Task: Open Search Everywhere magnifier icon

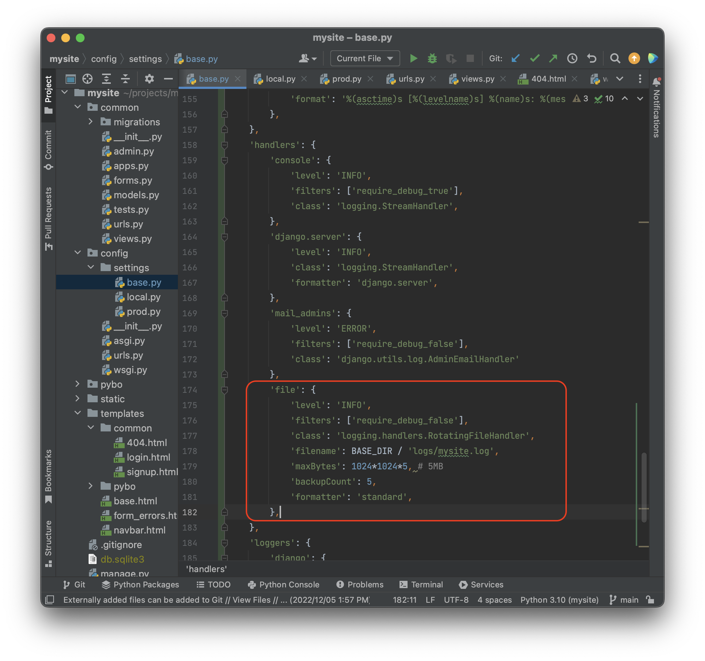Action: pos(615,58)
